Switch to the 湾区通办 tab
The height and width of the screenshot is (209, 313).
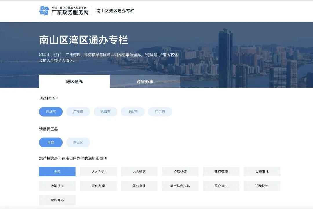tap(74, 82)
